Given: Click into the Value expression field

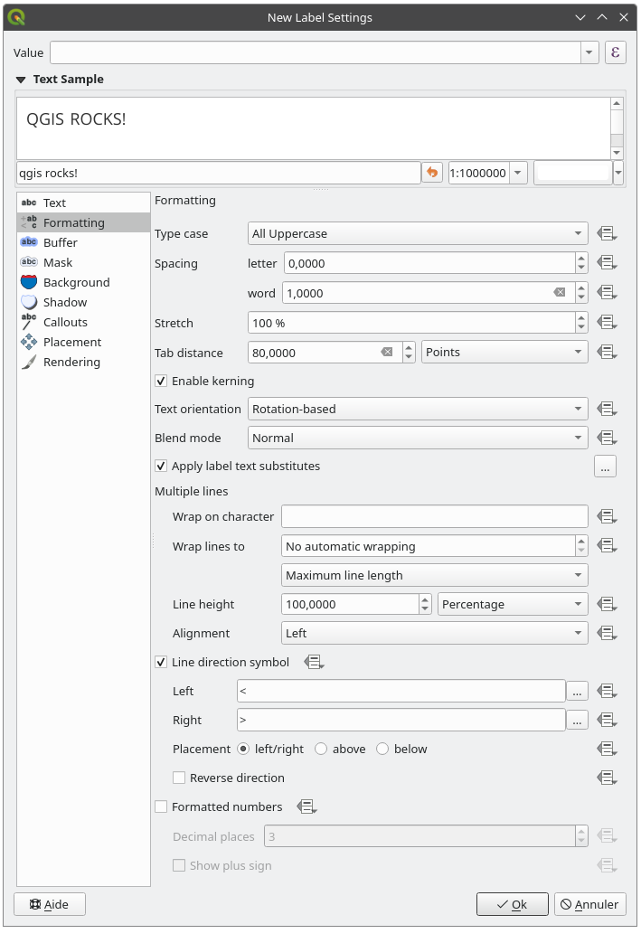Looking at the screenshot, I should coord(316,52).
